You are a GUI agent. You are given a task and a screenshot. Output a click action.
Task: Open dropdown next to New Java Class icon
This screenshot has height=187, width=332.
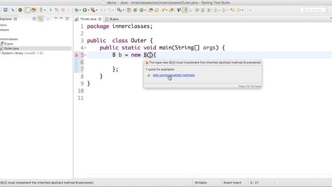(x=145, y=10)
